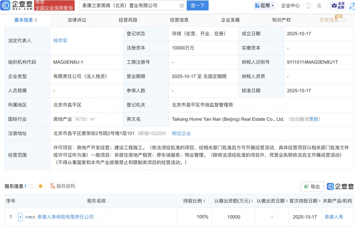Image resolution: width=355 pixels, height=227 pixels.
Task: Switch to the 法律诉讼 tab
Action: point(77,20)
